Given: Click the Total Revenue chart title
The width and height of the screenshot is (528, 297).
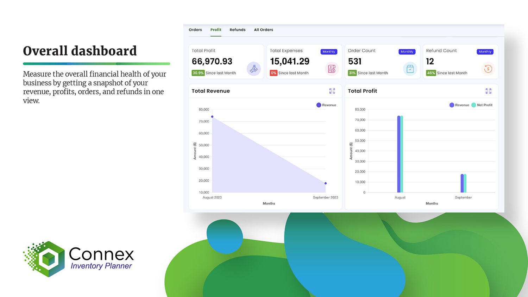Looking at the screenshot, I should click(x=210, y=91).
